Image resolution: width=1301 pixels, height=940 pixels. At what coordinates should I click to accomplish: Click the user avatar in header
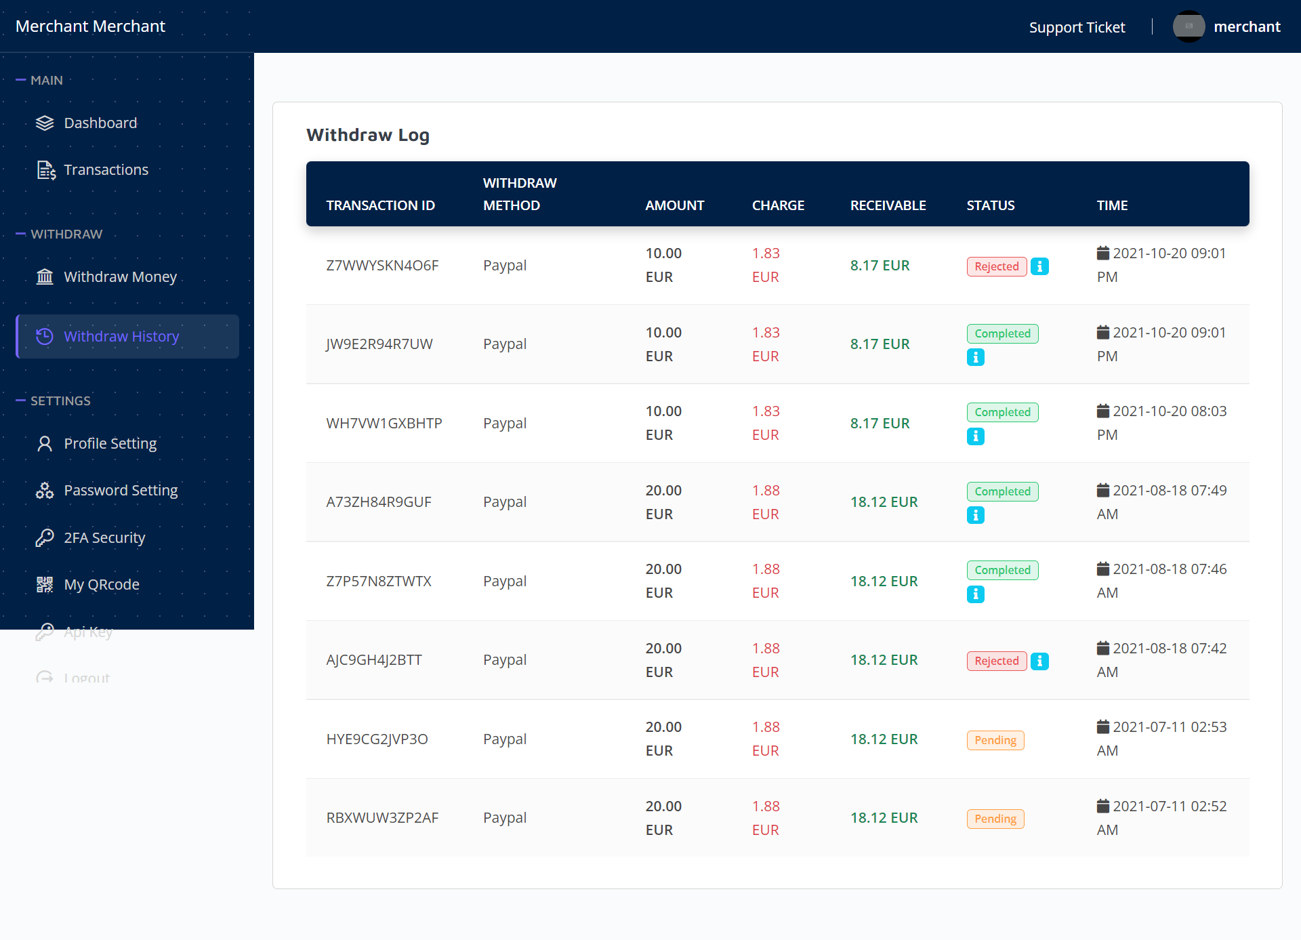click(1189, 26)
